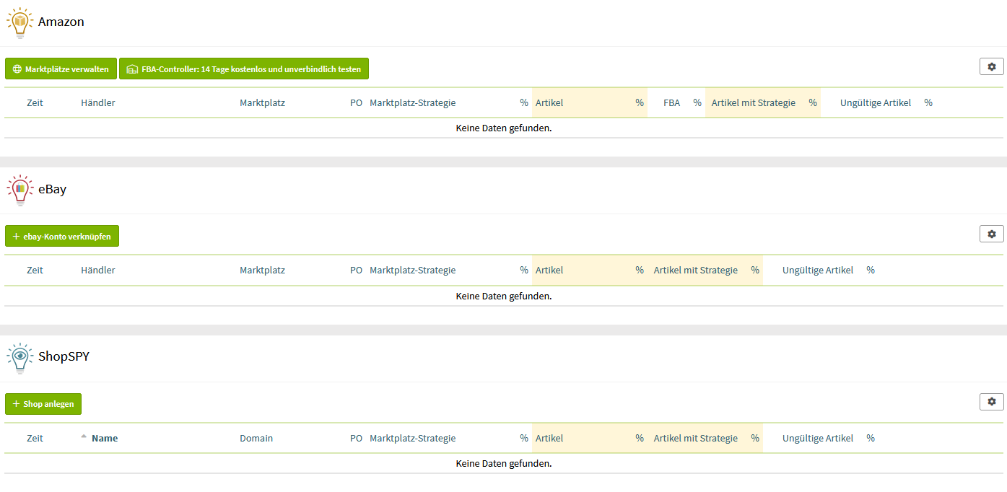
Task: Sort eBay table by Artikel mit Strategie
Action: coord(695,271)
